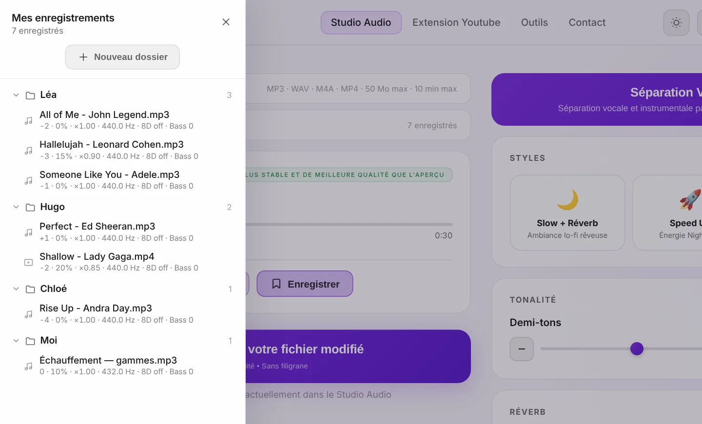Collapse the Hugo folder chevron
The image size is (702, 424).
coord(16,207)
